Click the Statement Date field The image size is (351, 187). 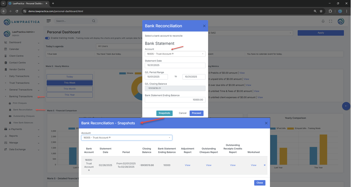[175, 65]
